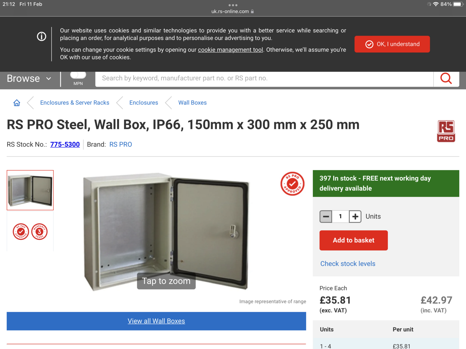The width and height of the screenshot is (466, 349).
Task: Toggle the MPN search switch
Action: pos(78,75)
